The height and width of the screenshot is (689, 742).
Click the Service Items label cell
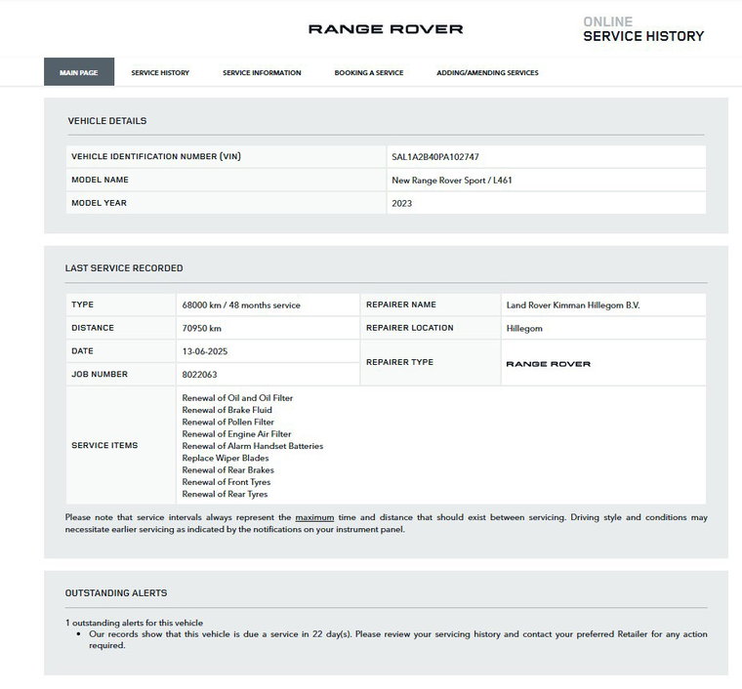coord(121,445)
